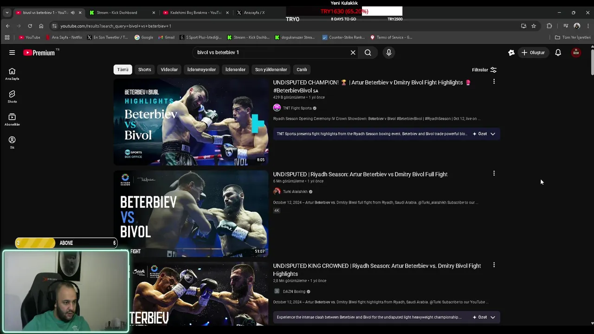Open the Chrome three-dot menu
594x334 pixels.
[x=588, y=26]
